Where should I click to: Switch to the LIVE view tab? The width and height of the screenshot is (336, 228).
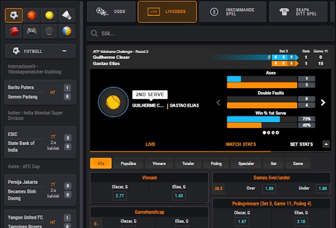(150, 145)
